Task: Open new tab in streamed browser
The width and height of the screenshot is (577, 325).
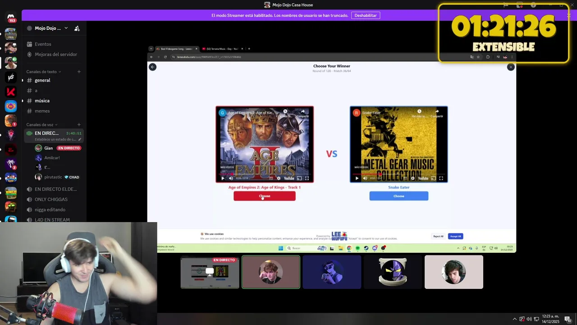Action: (x=249, y=49)
